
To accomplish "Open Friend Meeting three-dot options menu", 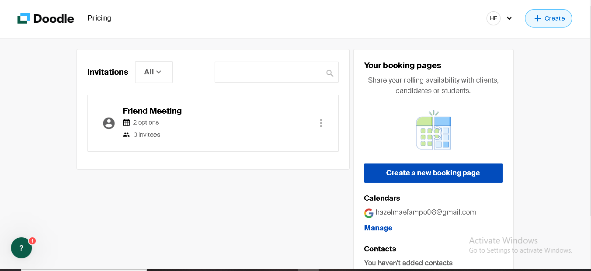I will tap(321, 123).
